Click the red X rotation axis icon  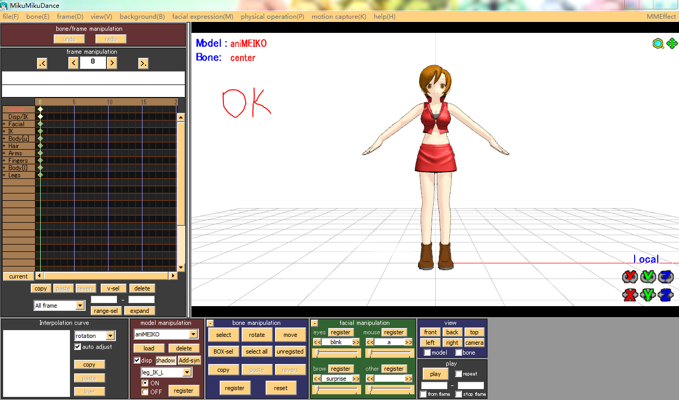pos(630,276)
